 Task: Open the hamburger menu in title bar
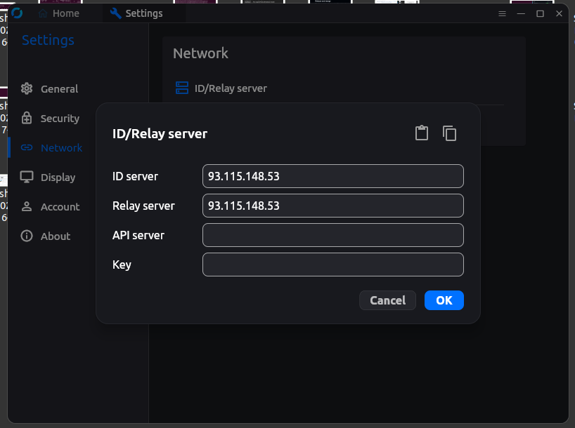502,13
